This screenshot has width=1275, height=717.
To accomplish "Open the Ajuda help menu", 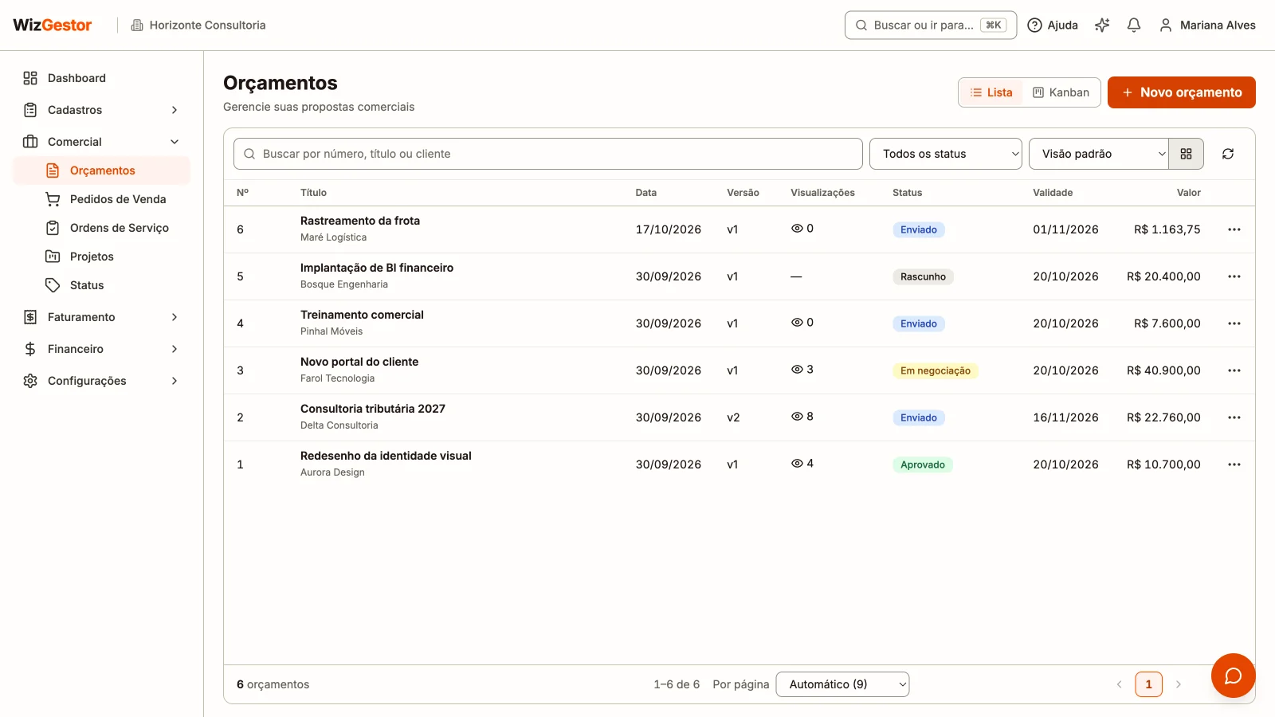I will [x=1053, y=25].
